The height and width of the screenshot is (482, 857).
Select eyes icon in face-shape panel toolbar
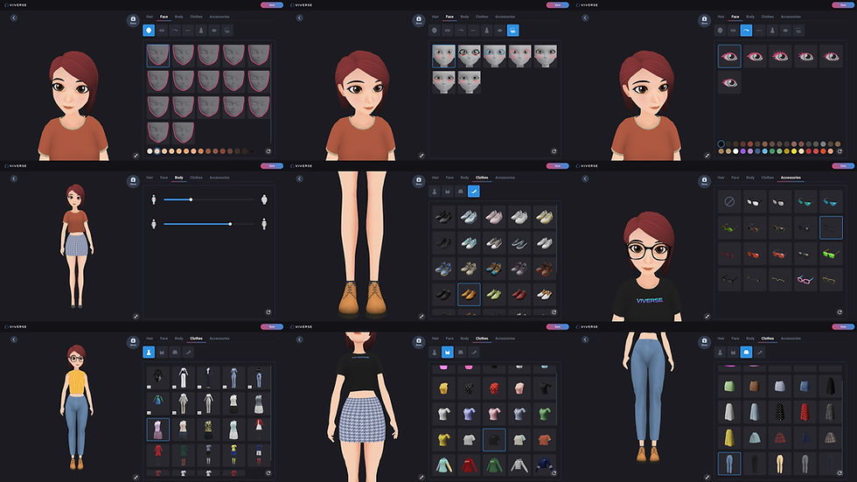[x=162, y=31]
